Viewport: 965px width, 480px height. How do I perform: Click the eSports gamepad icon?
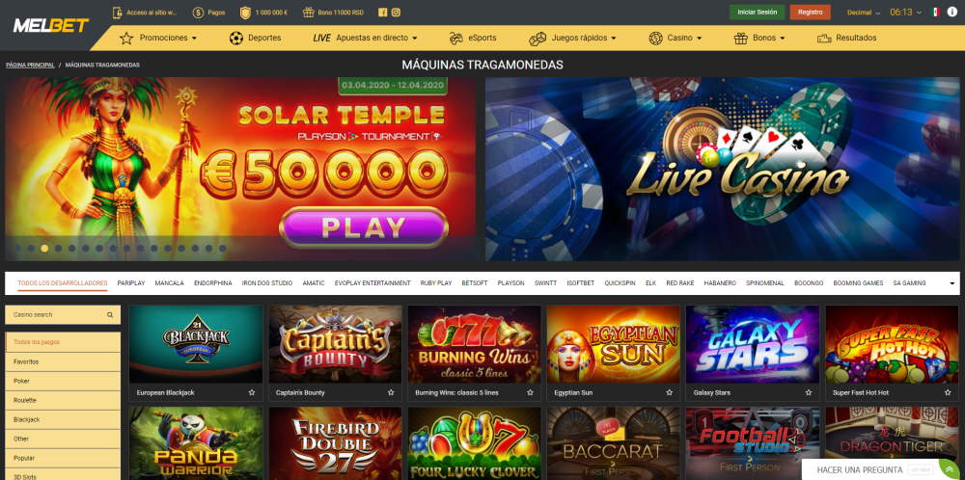click(x=456, y=39)
